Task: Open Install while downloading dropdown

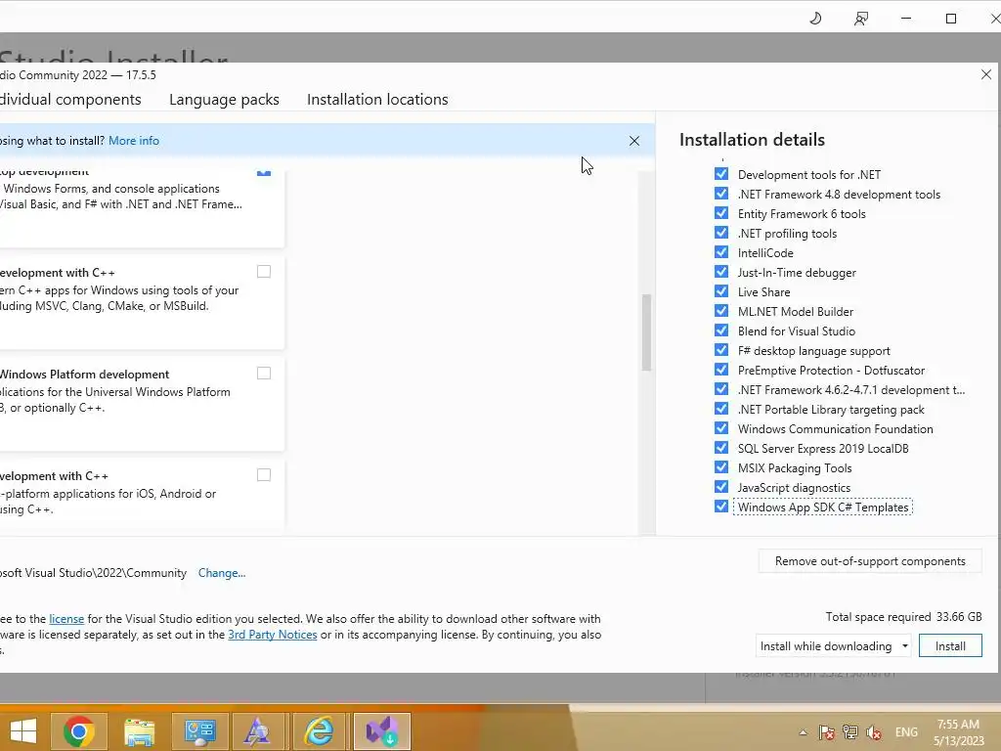Action: point(834,646)
